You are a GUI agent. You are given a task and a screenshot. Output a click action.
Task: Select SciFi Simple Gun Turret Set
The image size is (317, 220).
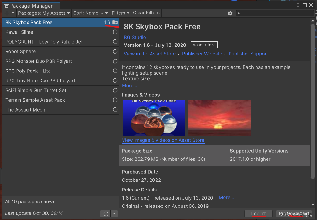60,90
